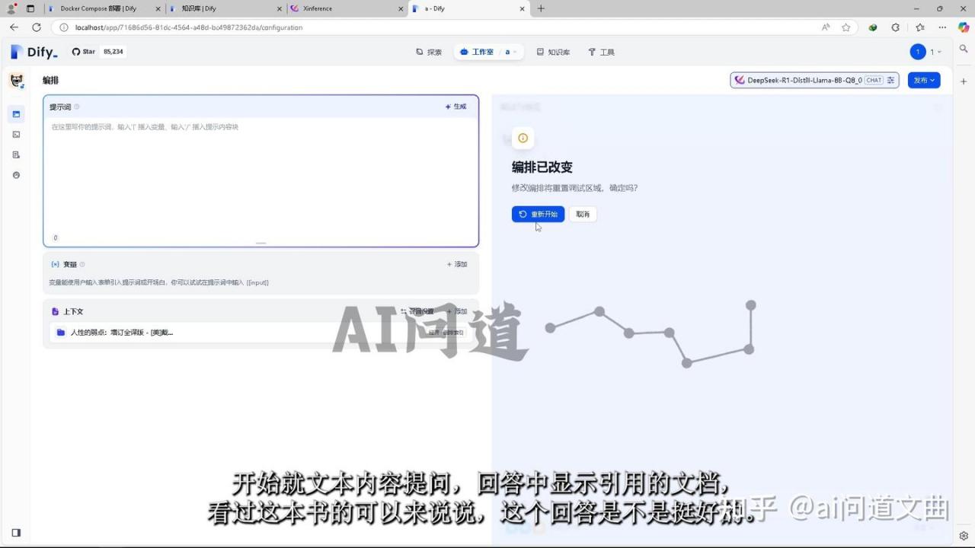
Task: Open the browser favorites list icon
Action: (919, 27)
